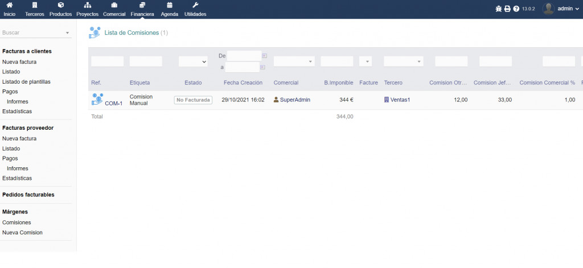Open Listado de plantillas
Viewport: 583px width, 268px height.
tap(26, 82)
